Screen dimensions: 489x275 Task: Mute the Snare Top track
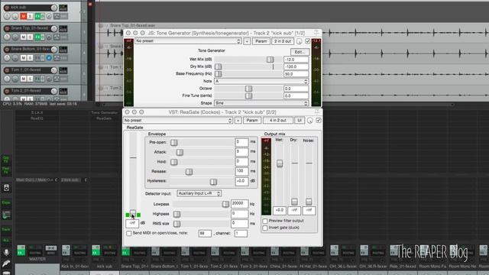point(24,37)
